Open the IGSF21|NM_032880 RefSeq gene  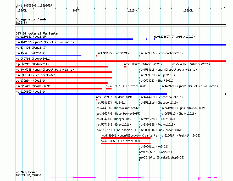[x=28, y=175]
